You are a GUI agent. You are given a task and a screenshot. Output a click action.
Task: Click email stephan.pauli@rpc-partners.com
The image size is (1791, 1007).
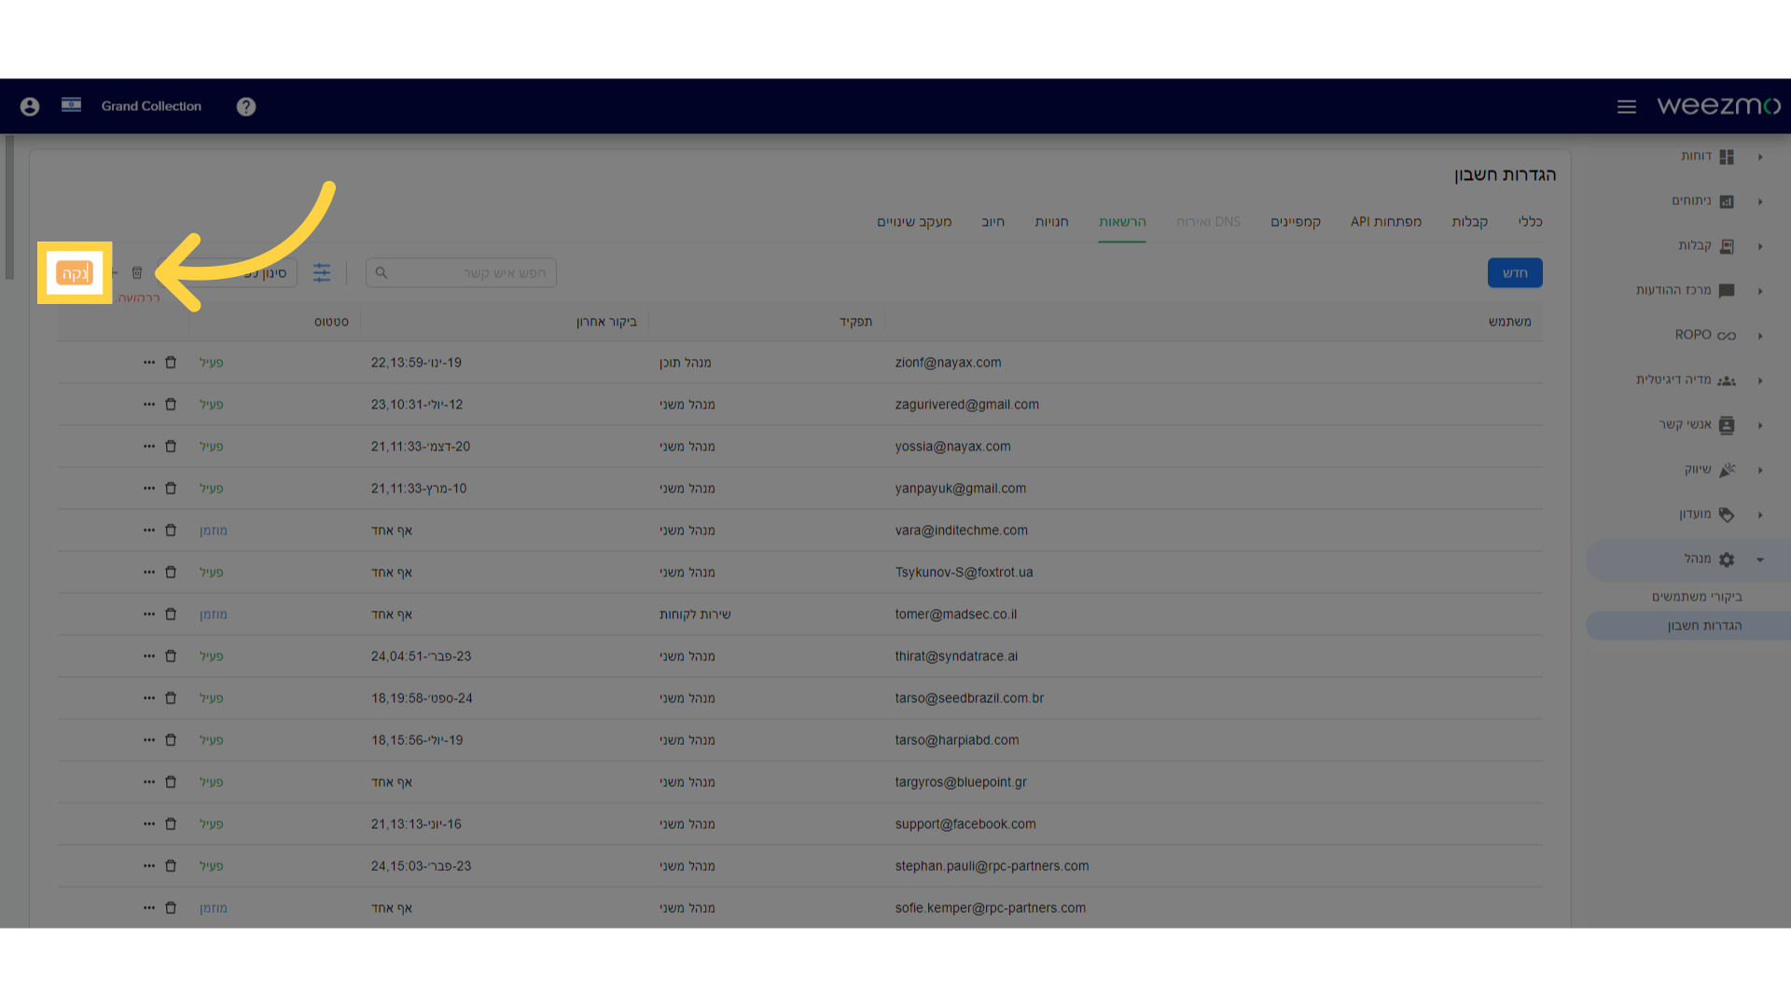tap(992, 866)
